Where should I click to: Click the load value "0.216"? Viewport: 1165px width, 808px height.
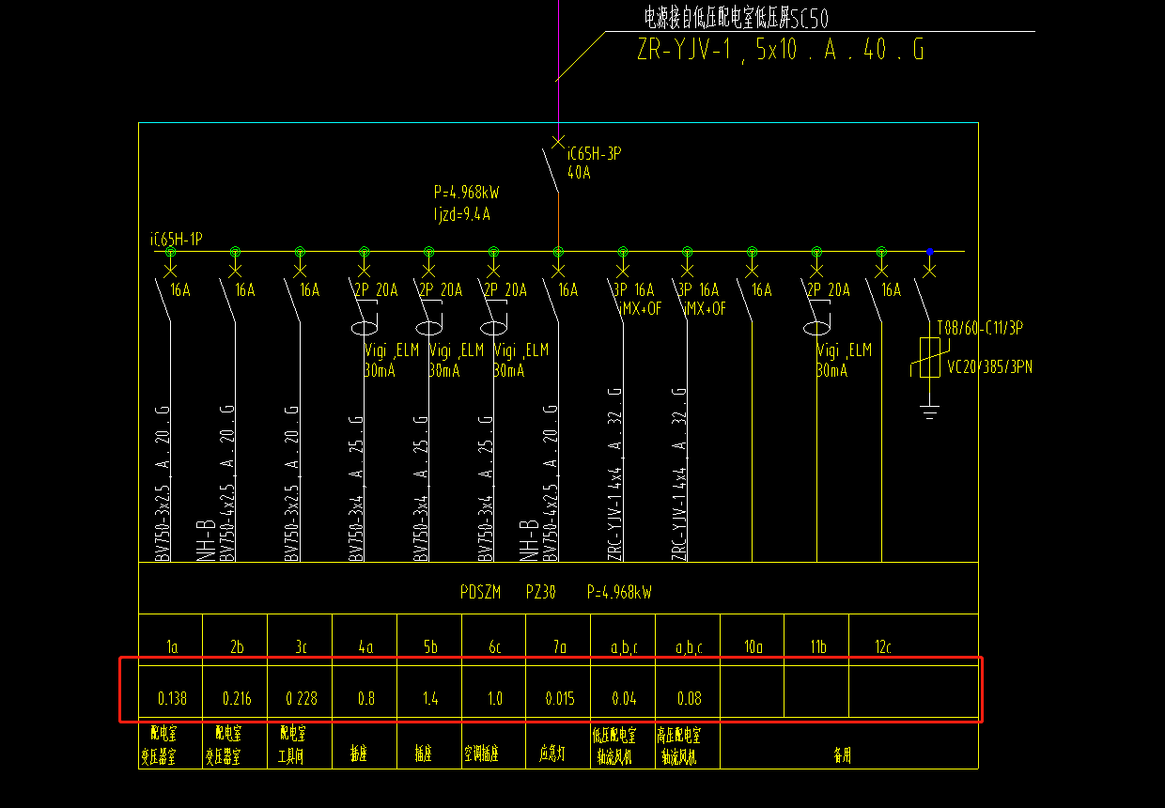pos(237,699)
